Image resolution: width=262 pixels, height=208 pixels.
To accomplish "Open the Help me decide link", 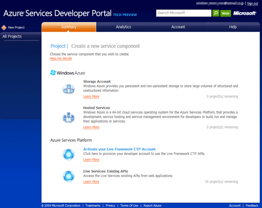I will [x=61, y=58].
